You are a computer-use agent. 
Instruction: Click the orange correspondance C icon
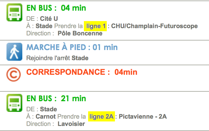point(14,74)
